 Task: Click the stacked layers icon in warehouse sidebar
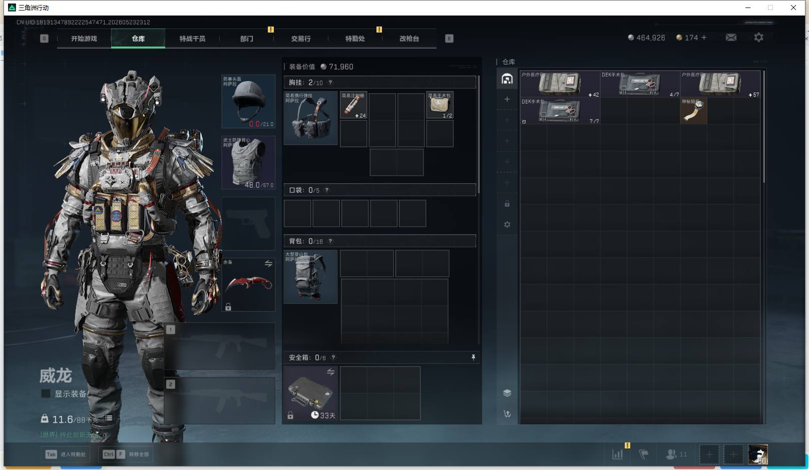click(507, 393)
